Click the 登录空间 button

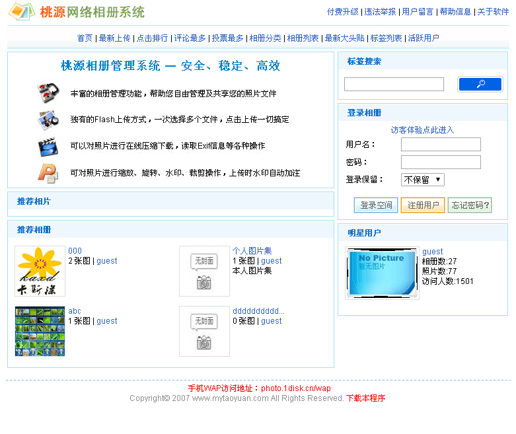click(x=376, y=205)
